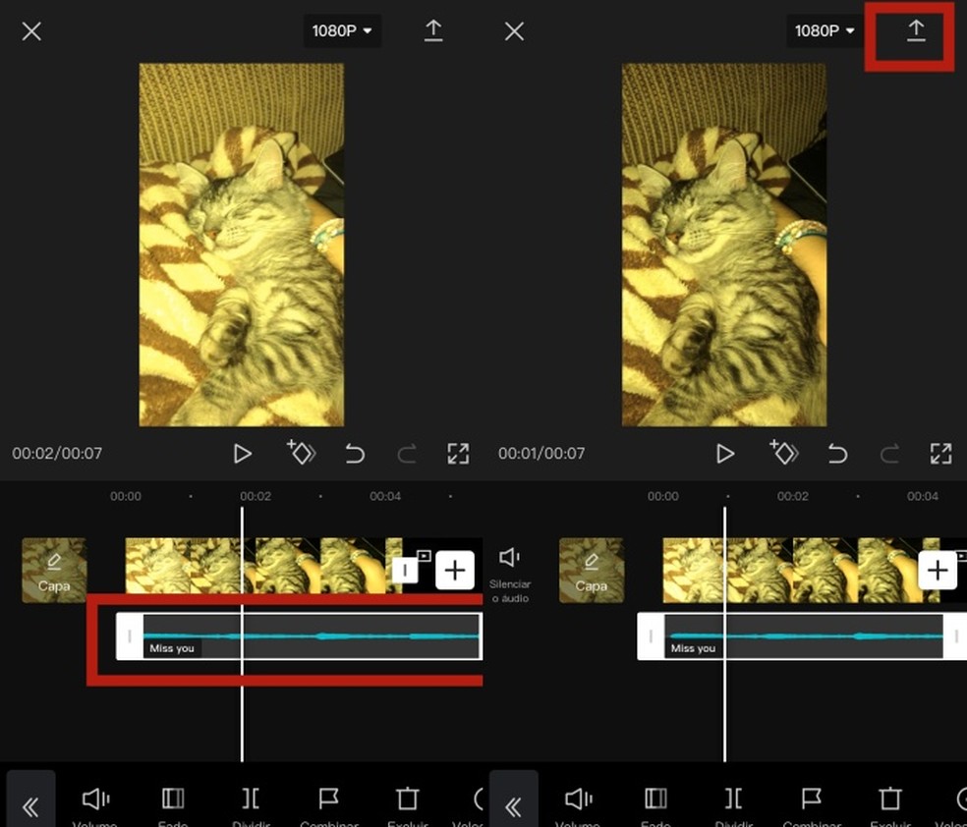Select the Dividir split tool in right toolbar
This screenshot has width=967, height=827.
tap(734, 806)
